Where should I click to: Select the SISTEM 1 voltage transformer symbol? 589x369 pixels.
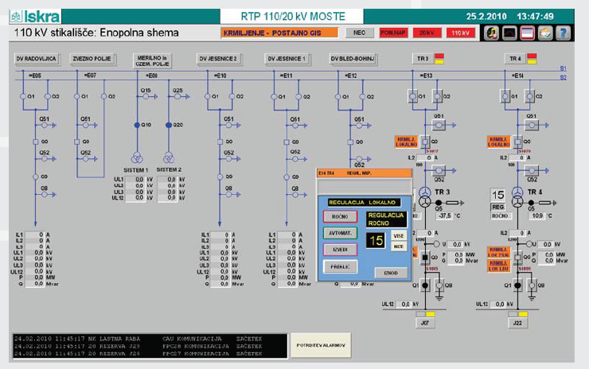tap(137, 156)
